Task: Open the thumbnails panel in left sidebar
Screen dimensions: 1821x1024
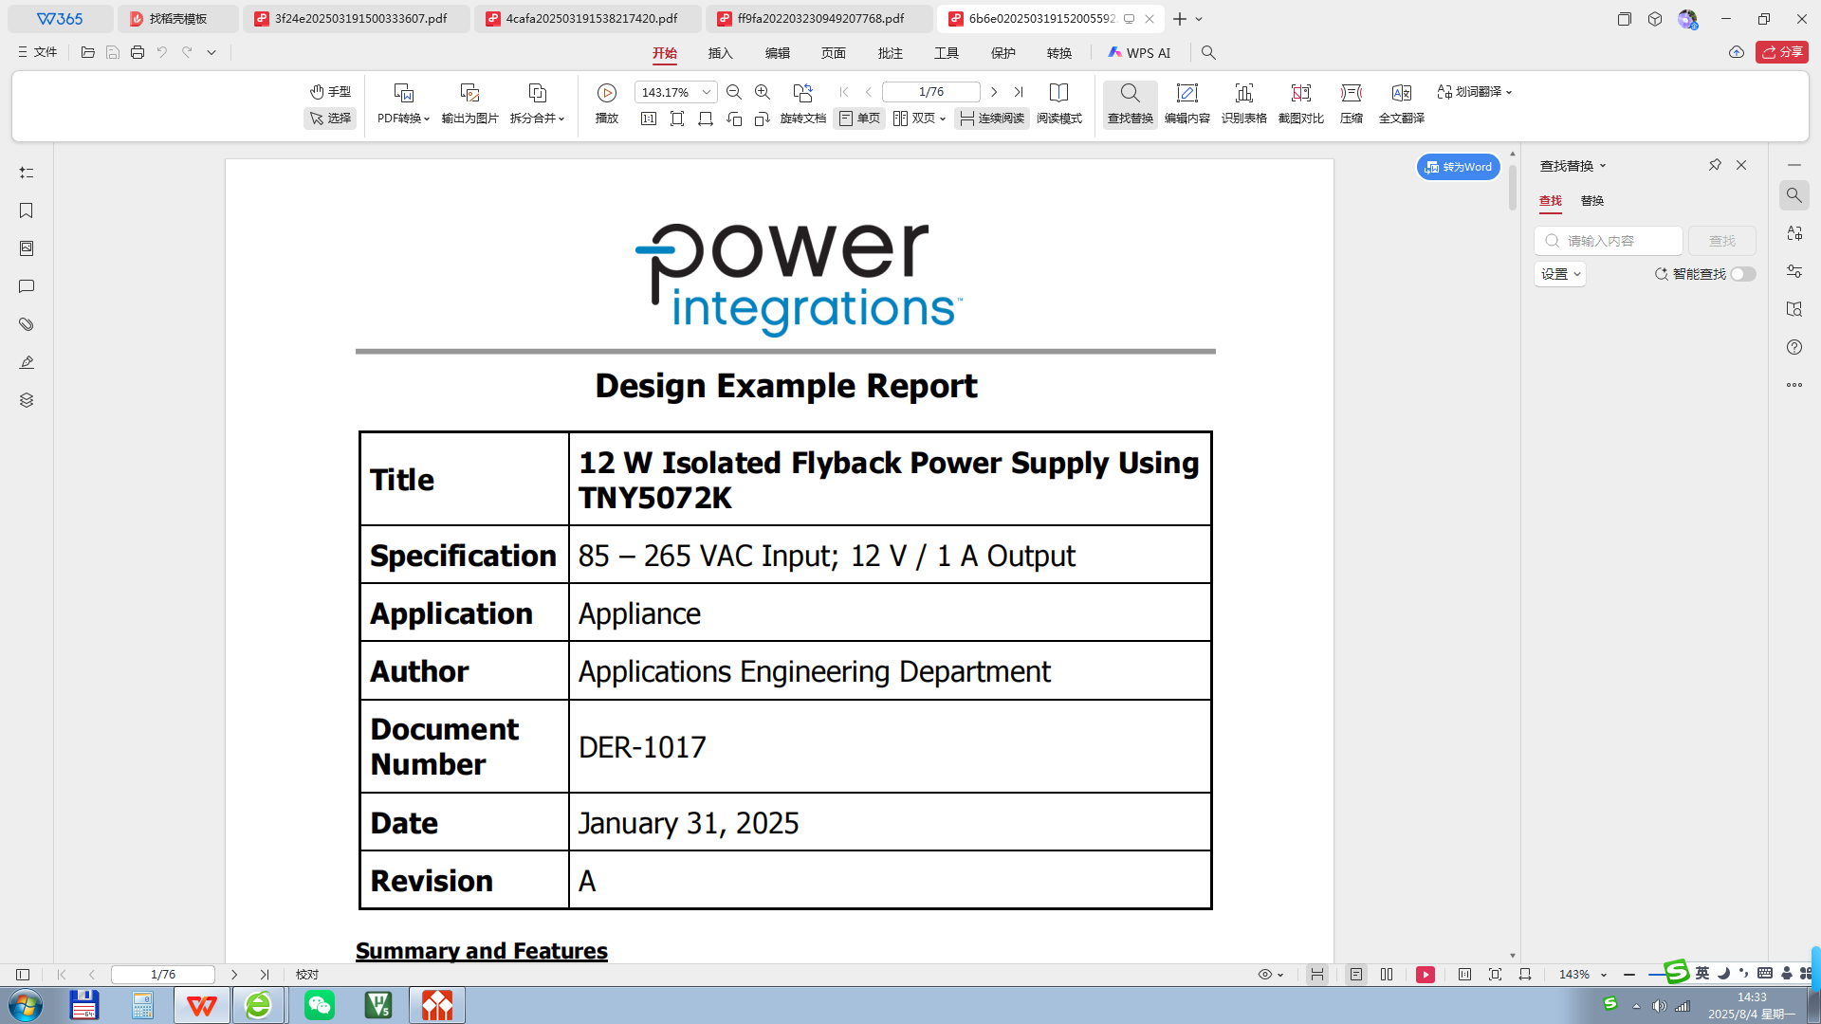Action: 27,248
